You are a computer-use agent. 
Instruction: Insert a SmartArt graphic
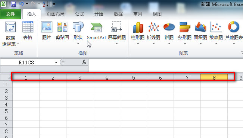pyautogui.click(x=96, y=31)
